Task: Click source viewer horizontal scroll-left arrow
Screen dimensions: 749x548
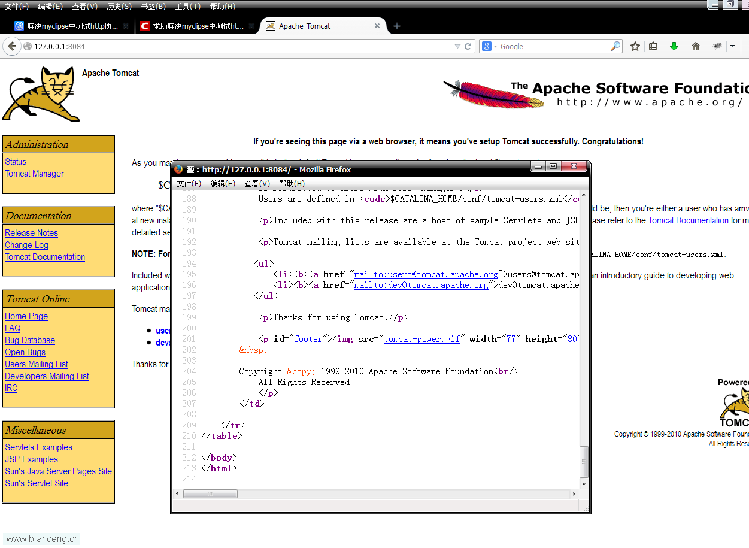Action: [177, 494]
